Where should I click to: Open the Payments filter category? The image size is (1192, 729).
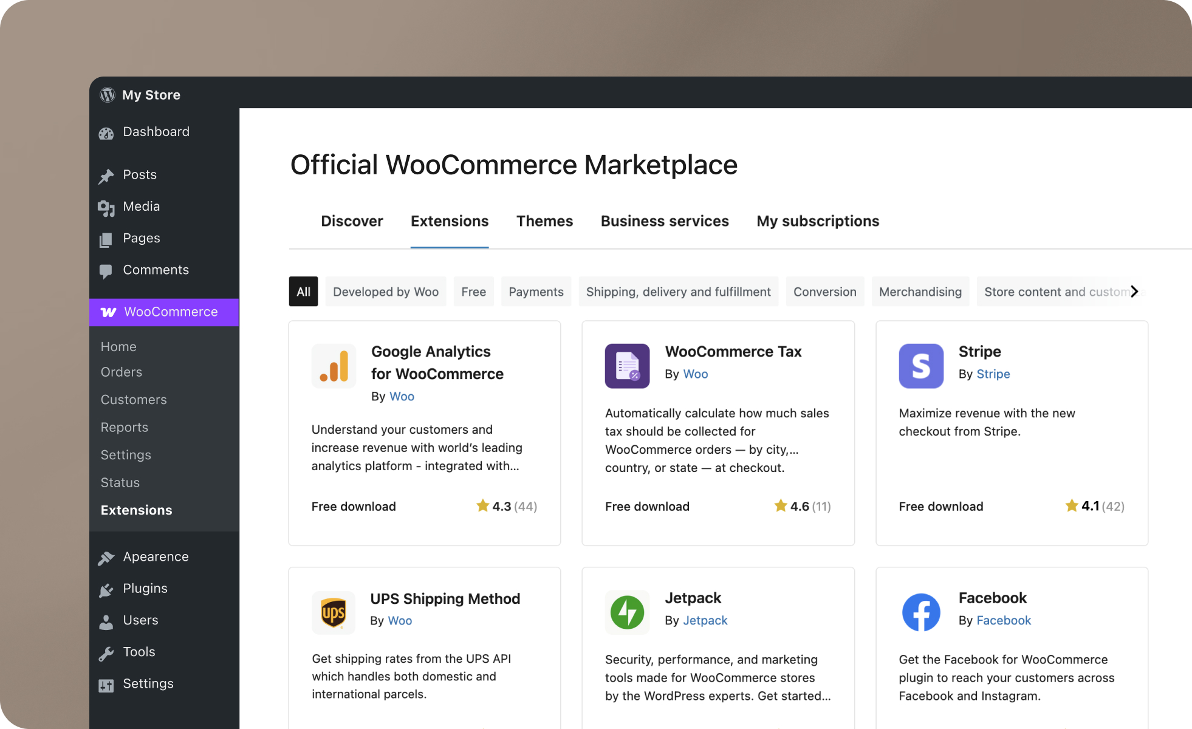[x=536, y=292]
